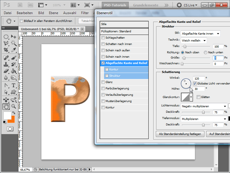Uncheck Abgeflachte Kante und Relief
The image size is (230, 173).
[x=103, y=63]
